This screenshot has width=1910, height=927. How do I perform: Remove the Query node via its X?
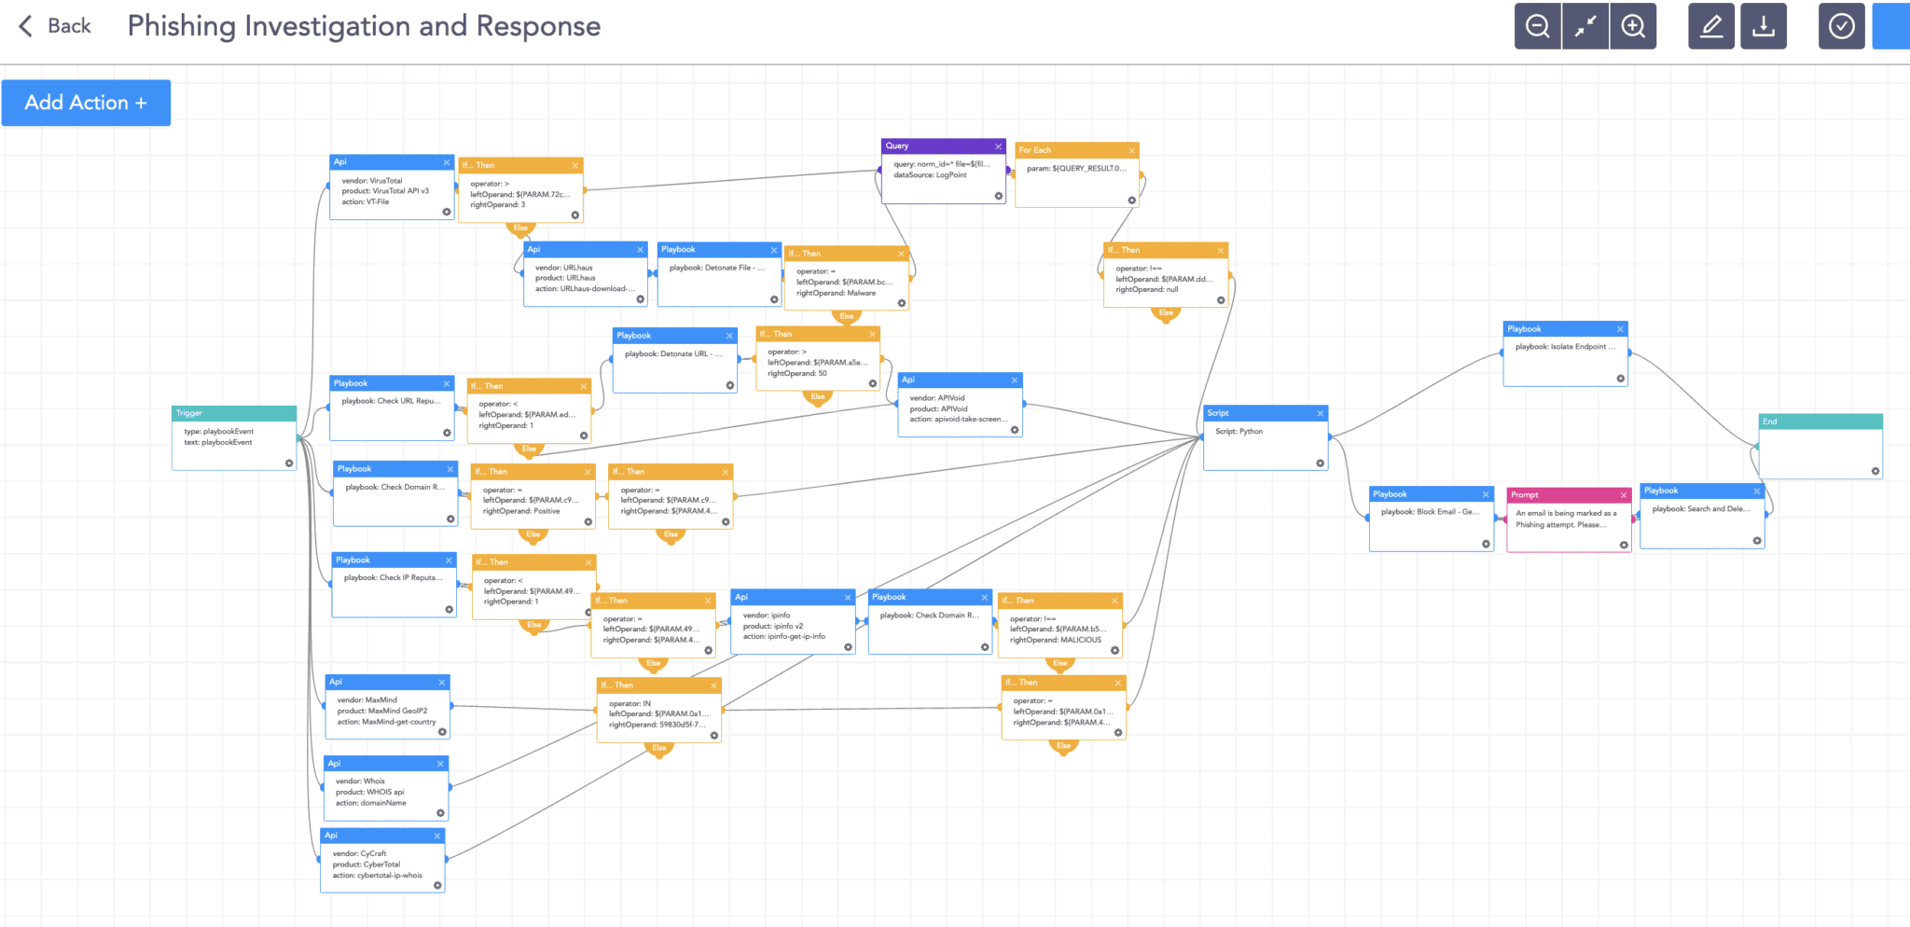coord(998,146)
